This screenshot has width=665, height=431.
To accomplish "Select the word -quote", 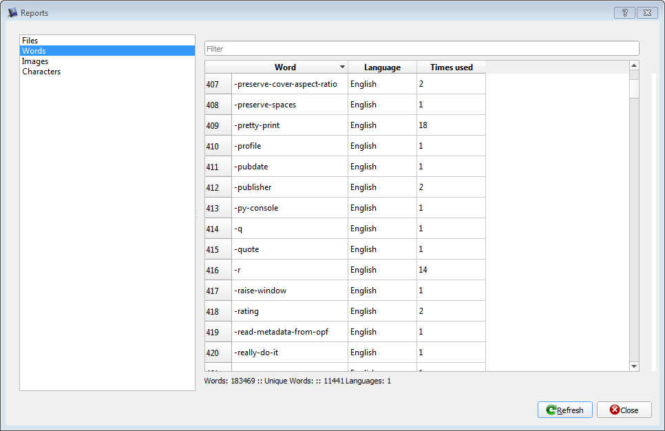I will (x=290, y=249).
